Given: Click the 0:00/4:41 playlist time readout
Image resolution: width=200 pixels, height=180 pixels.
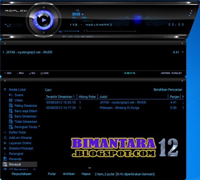Looking at the screenshot, I should [130, 73].
